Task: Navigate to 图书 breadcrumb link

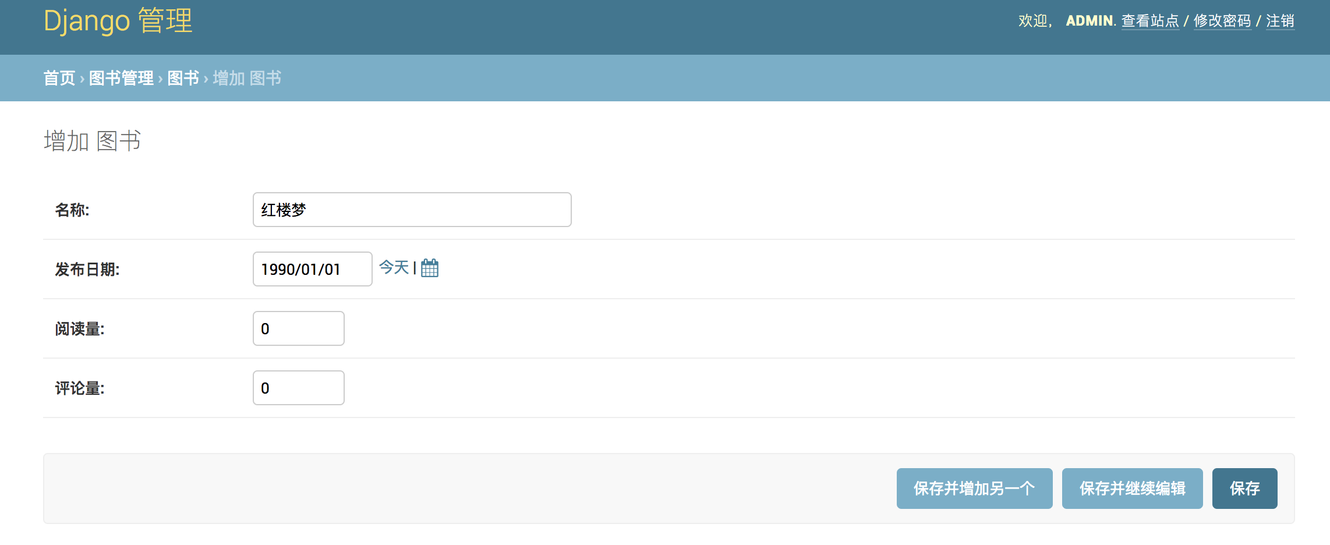Action: tap(183, 78)
